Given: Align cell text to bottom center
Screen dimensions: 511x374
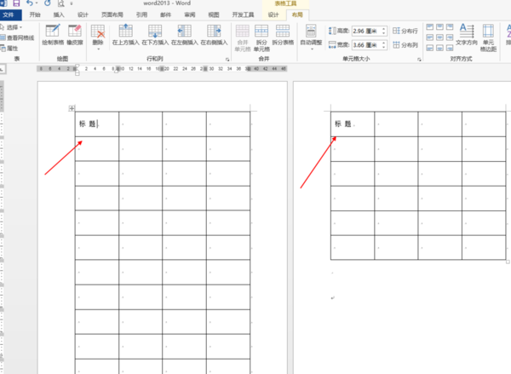Looking at the screenshot, I should [x=440, y=49].
